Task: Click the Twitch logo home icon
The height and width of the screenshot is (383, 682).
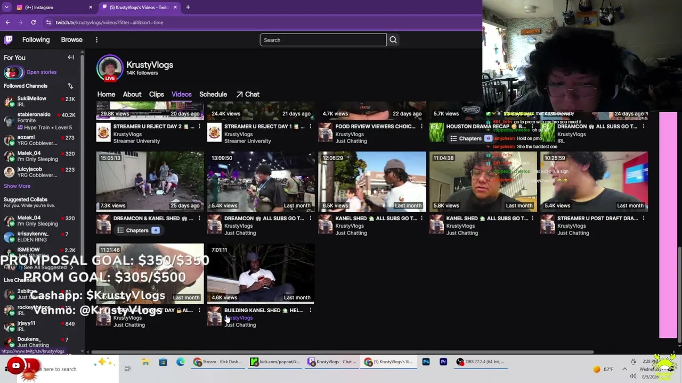Action: tap(9, 40)
